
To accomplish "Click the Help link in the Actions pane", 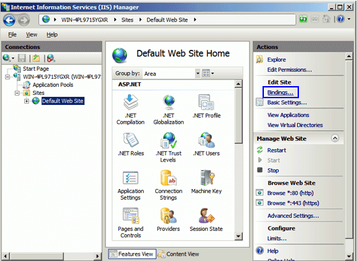I will [x=273, y=251].
